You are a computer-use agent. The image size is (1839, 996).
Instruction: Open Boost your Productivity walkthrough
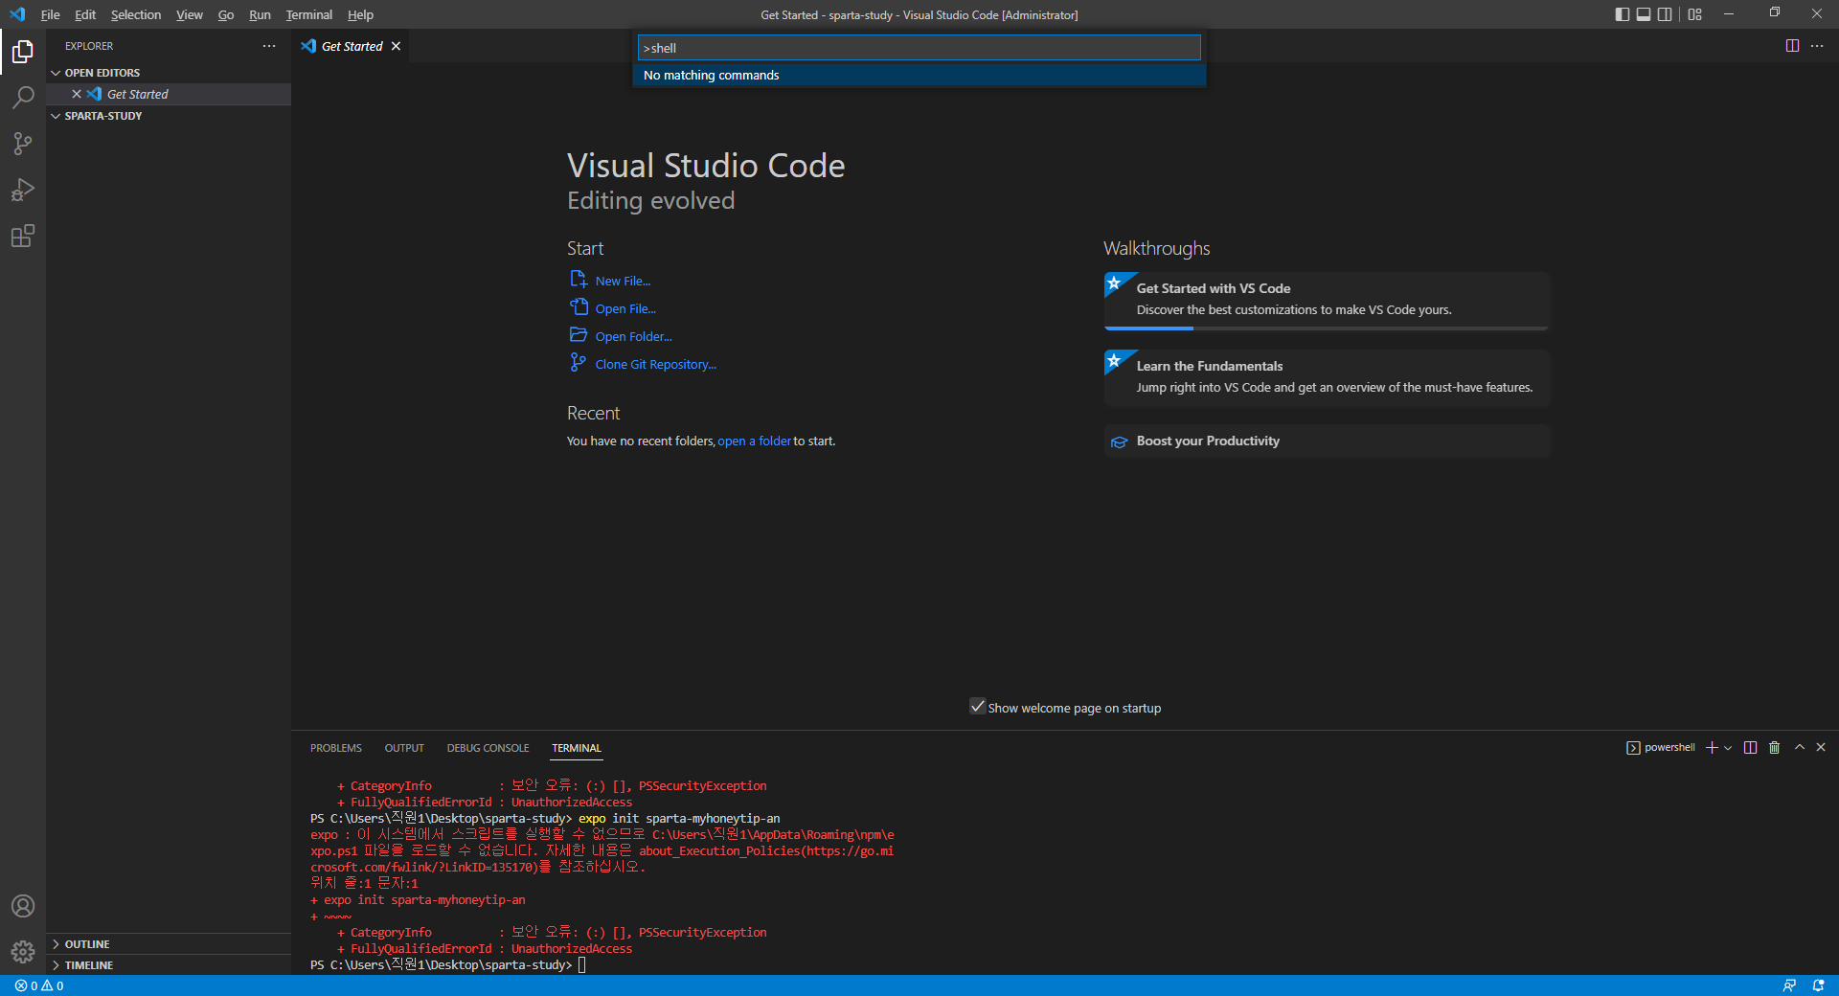[1327, 441]
